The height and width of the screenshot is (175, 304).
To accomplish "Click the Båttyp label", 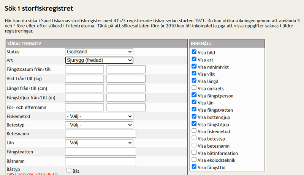I will pos(13,169).
